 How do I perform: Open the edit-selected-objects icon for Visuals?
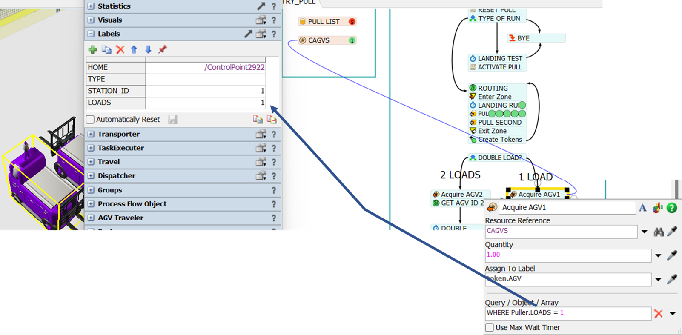261,20
